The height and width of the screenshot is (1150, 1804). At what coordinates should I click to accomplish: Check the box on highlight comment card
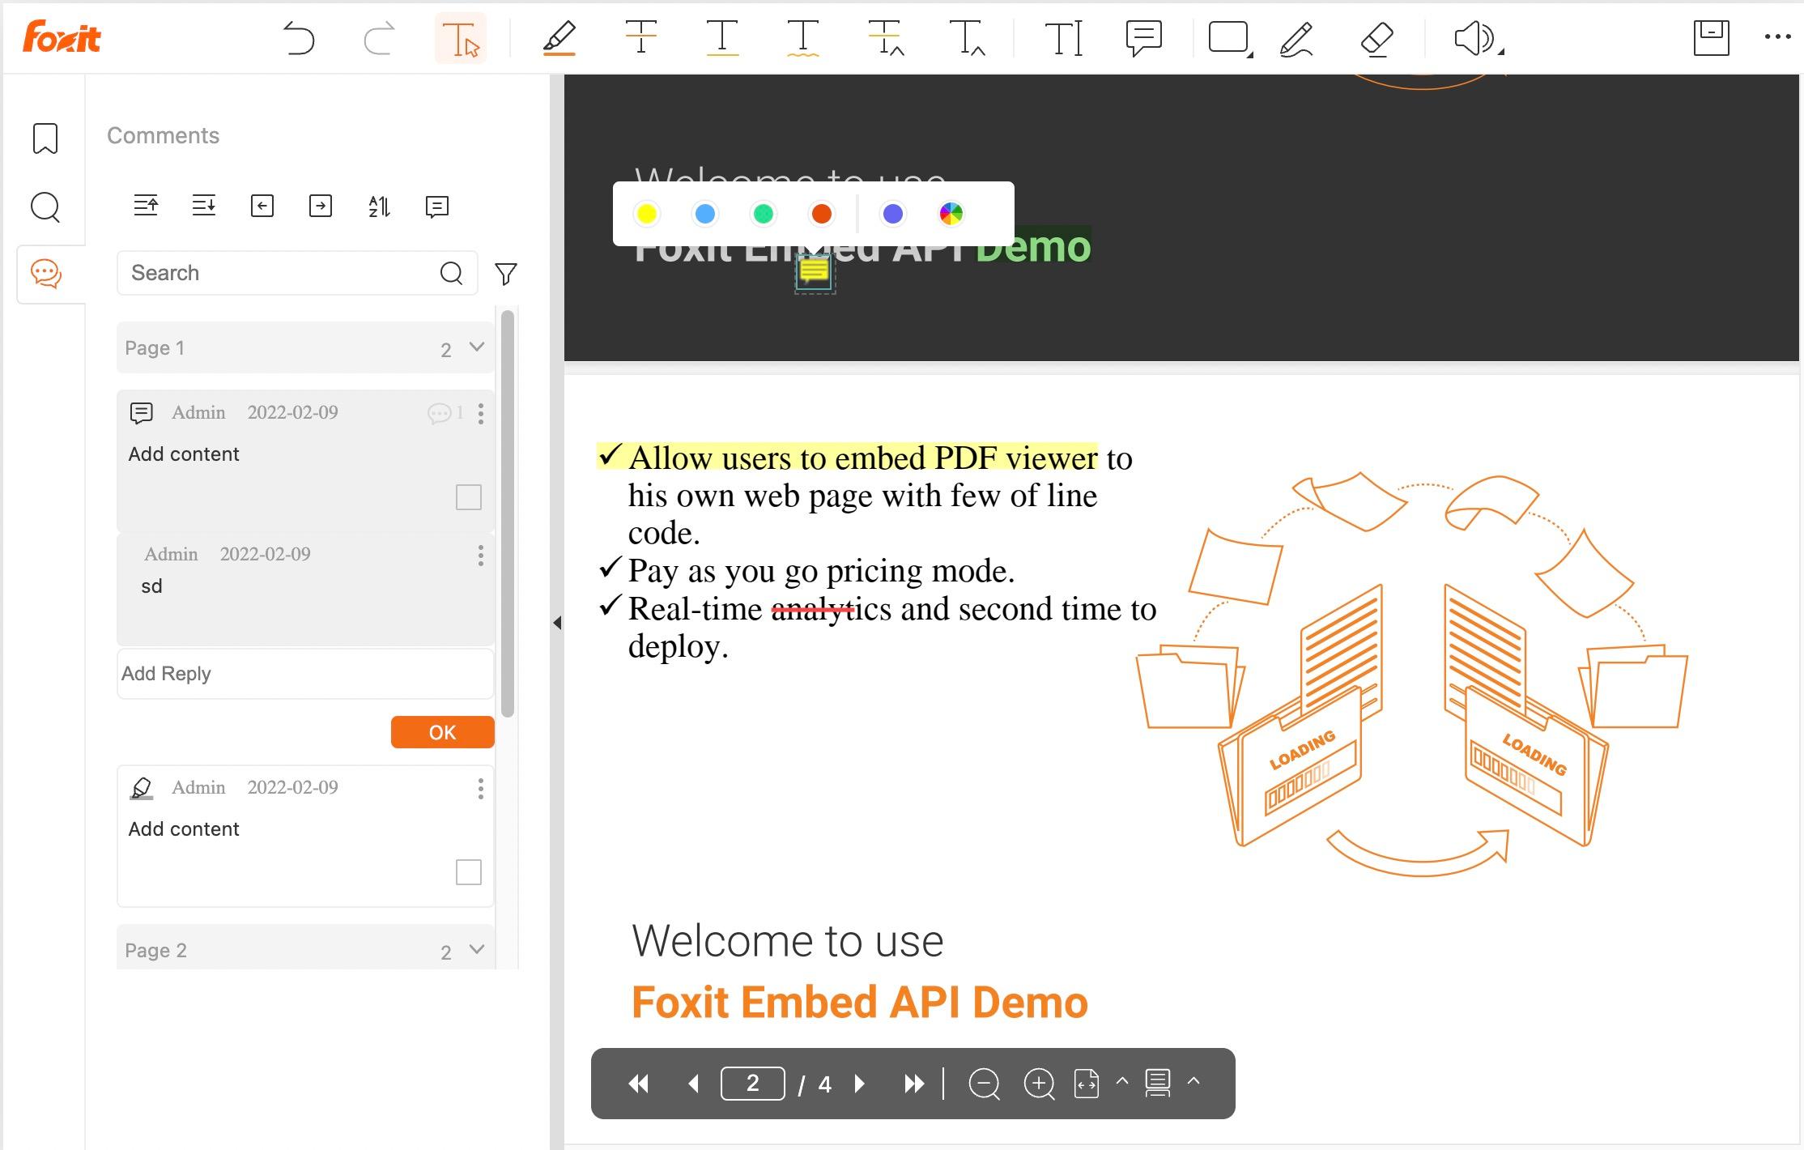click(x=469, y=872)
